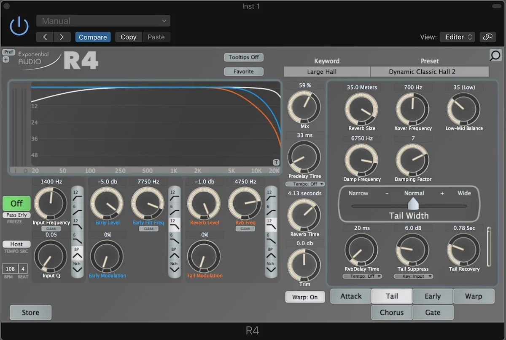Switch to the Warp tab
The height and width of the screenshot is (340, 506).
click(474, 296)
